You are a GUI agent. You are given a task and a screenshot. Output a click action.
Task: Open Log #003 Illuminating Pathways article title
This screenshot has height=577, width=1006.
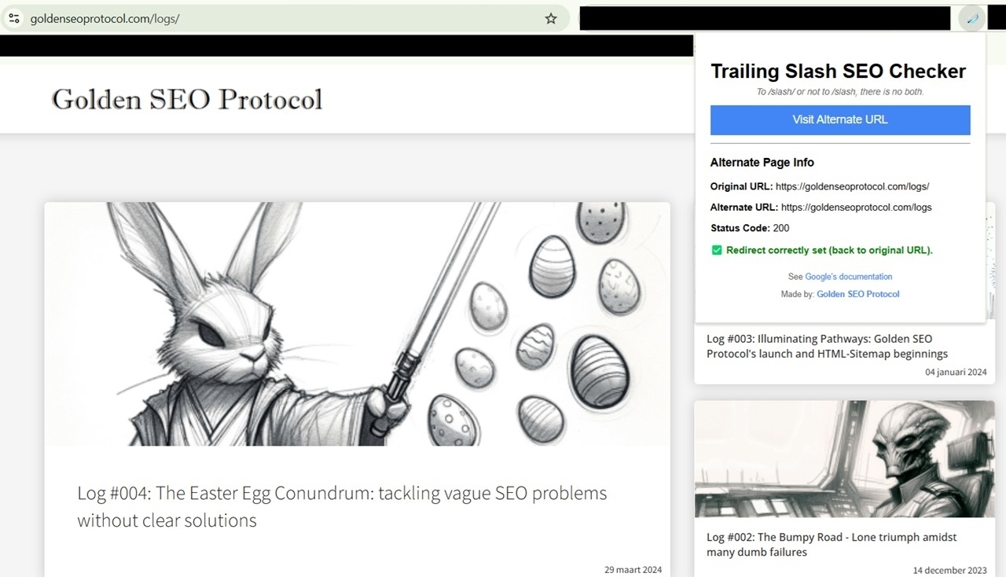(x=827, y=347)
